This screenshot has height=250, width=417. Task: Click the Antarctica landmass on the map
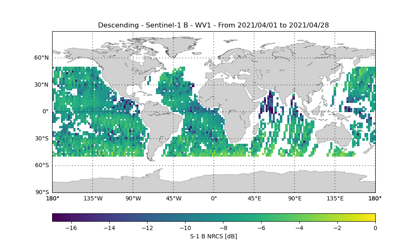pos(214,183)
